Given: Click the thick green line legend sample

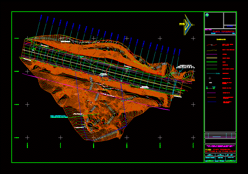Looking at the screenshot, I should point(211,62).
